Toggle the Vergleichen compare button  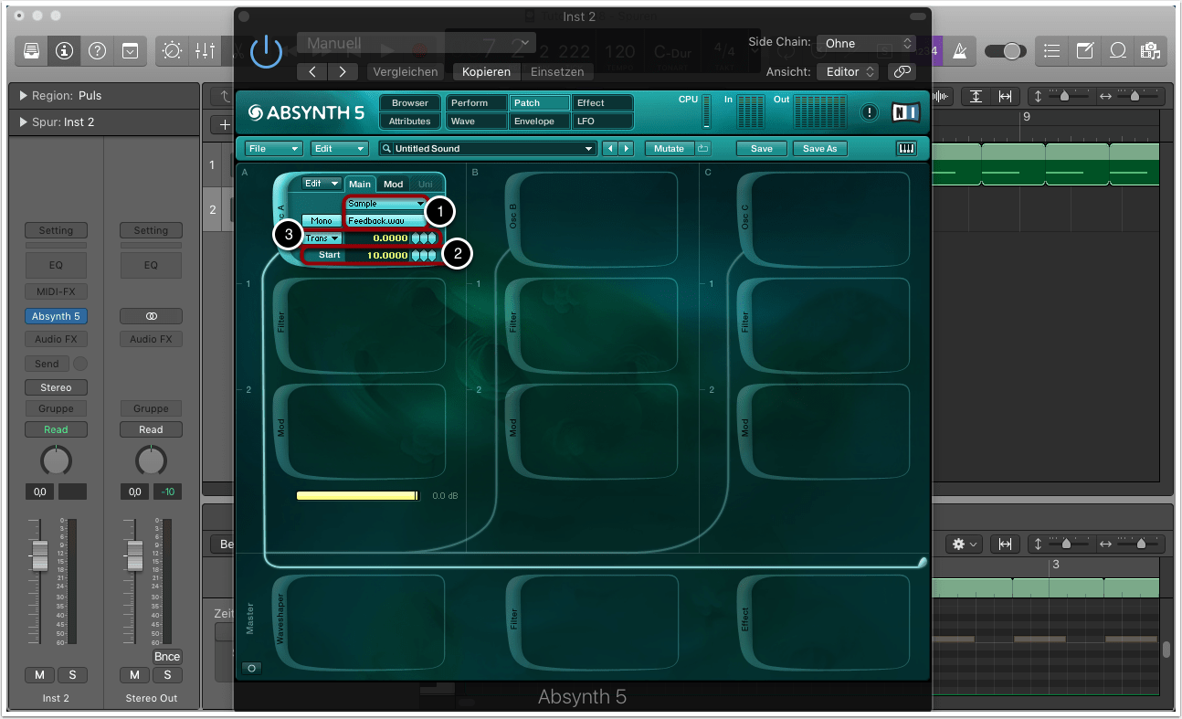pyautogui.click(x=405, y=71)
